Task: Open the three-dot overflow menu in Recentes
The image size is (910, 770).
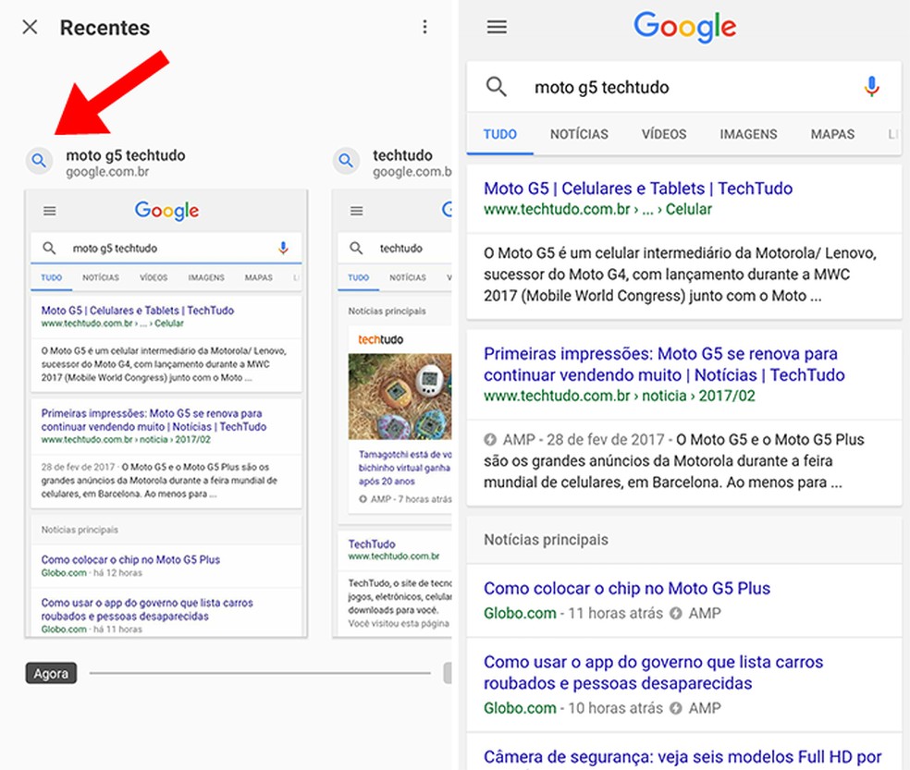Action: point(424,27)
